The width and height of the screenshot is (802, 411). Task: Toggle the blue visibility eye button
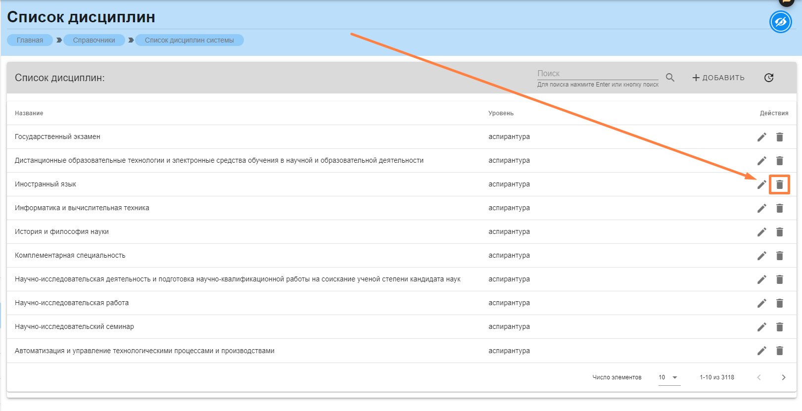pos(780,22)
